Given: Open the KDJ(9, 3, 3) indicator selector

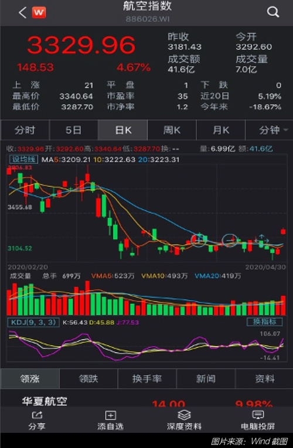Looking at the screenshot, I should coord(35,322).
